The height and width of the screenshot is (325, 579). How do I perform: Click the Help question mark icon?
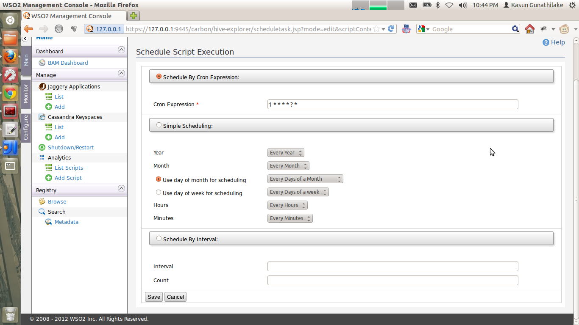546,42
